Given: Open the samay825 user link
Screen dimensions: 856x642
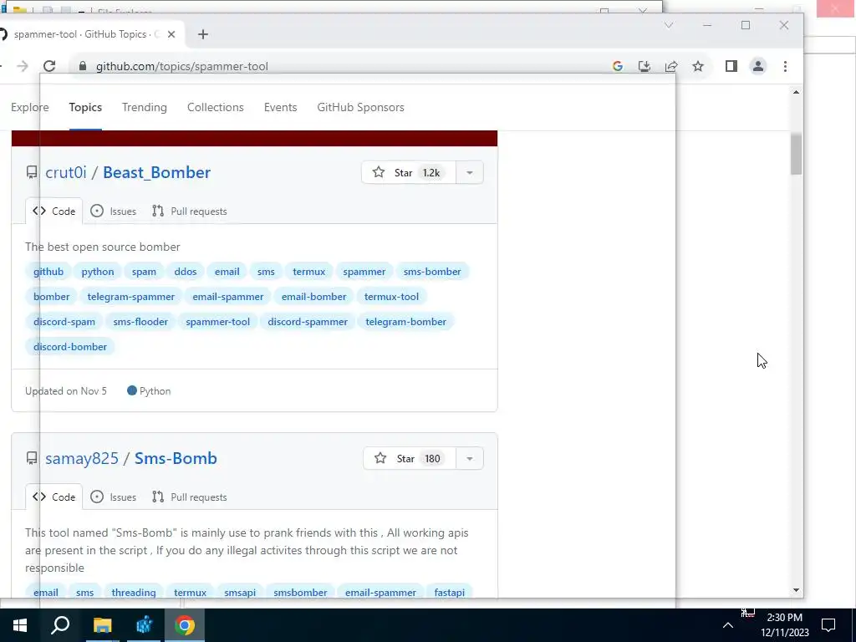Looking at the screenshot, I should [82, 459].
